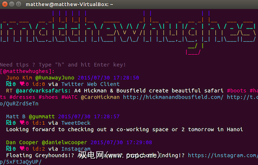Click the retweet icon on Matt B's tweet

coord(9,123)
